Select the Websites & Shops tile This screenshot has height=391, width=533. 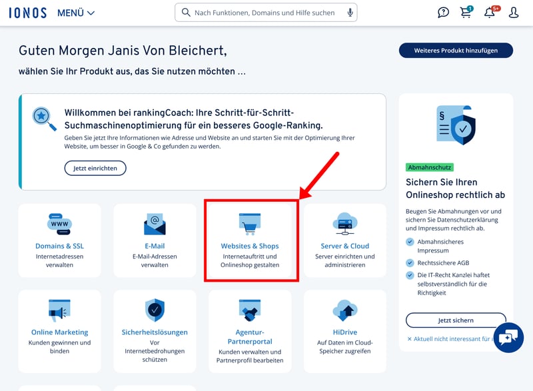tap(250, 240)
